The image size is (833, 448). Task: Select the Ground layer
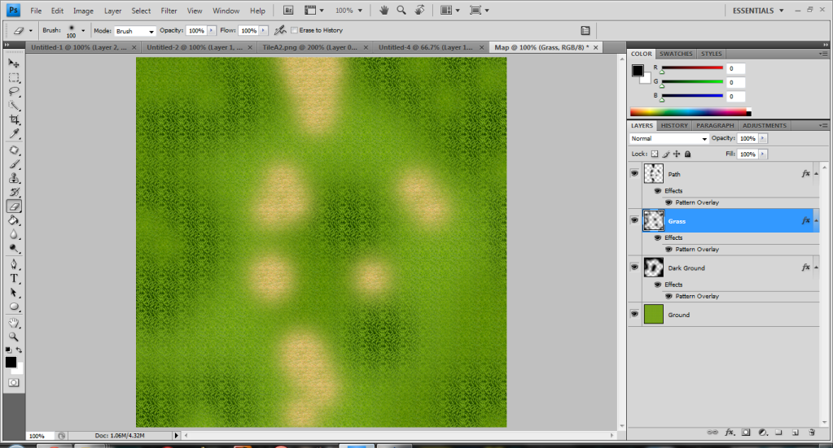point(724,315)
